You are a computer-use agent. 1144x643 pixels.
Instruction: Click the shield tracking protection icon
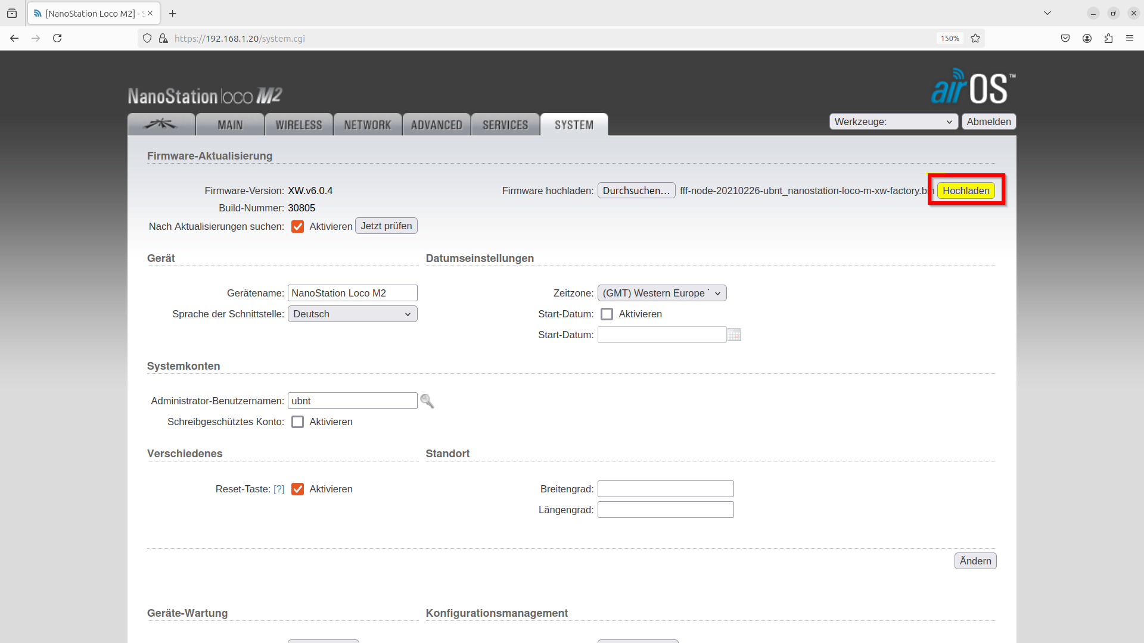(147, 38)
